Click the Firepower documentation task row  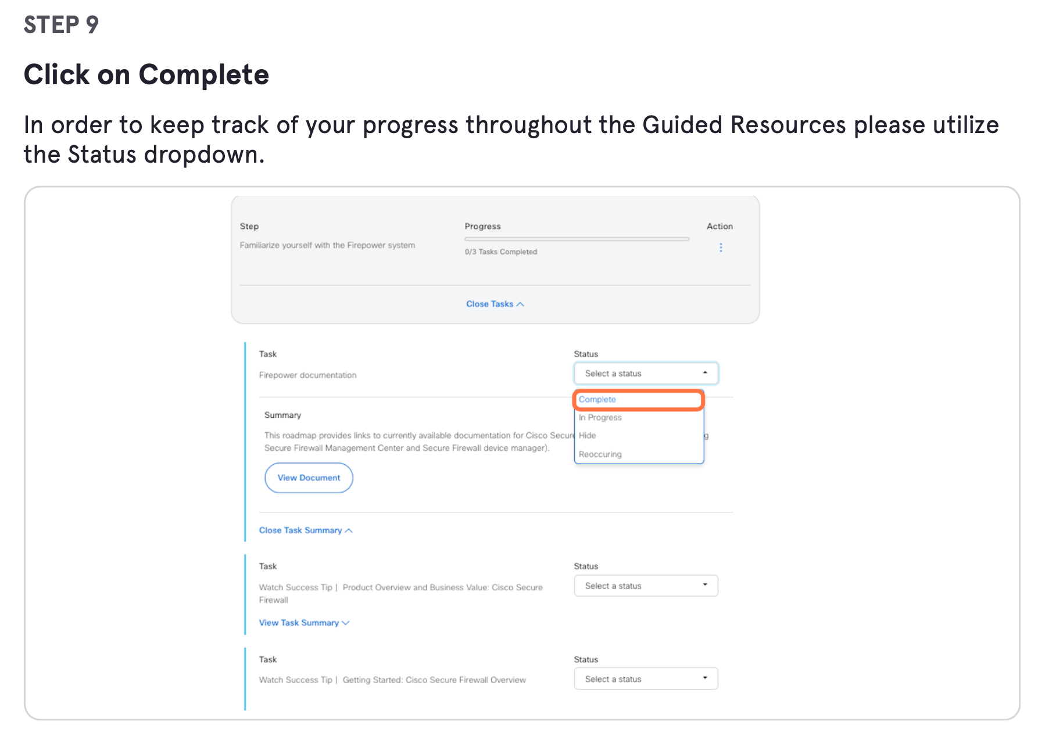point(307,375)
